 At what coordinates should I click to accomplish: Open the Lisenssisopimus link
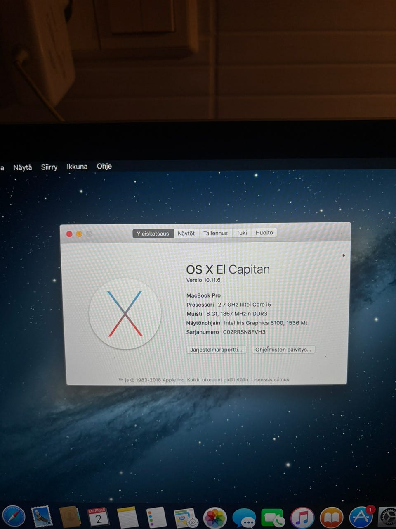pyautogui.click(x=270, y=379)
